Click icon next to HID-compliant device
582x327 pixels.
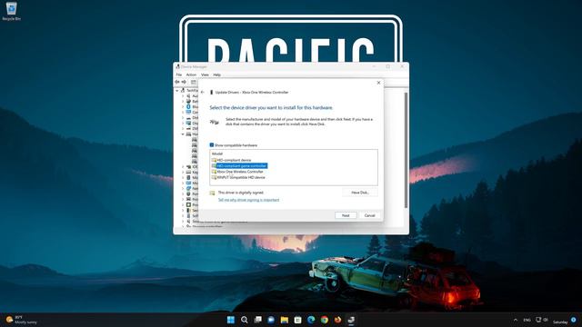tap(214, 160)
